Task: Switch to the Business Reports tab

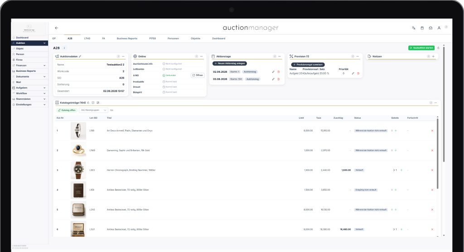Action: 127,39
